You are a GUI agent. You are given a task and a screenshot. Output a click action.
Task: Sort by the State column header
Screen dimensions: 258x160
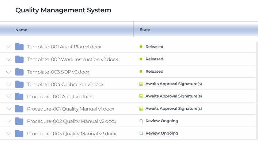(145, 30)
